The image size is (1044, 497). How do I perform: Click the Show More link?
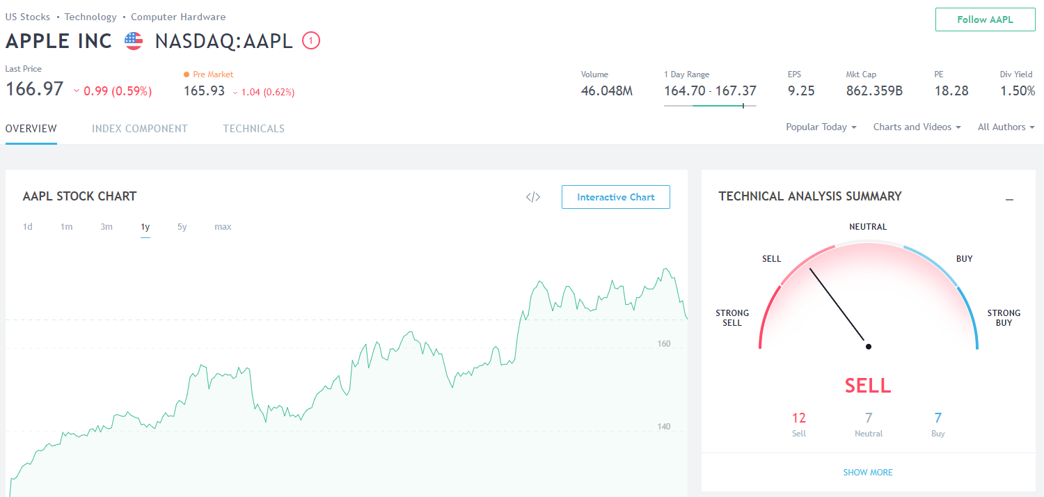point(868,473)
